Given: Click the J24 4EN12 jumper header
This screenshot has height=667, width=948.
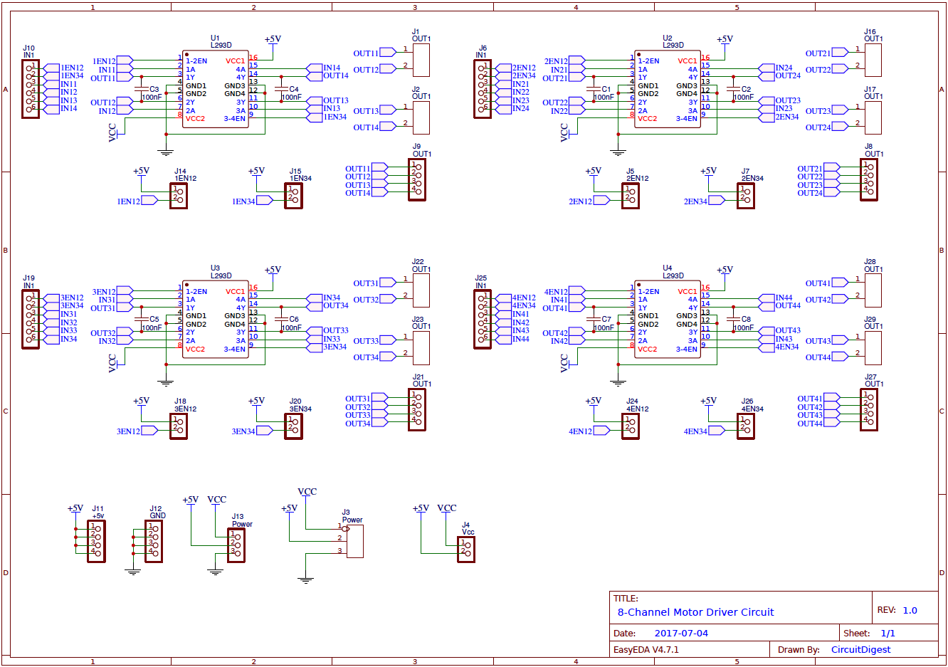Looking at the screenshot, I should 631,426.
